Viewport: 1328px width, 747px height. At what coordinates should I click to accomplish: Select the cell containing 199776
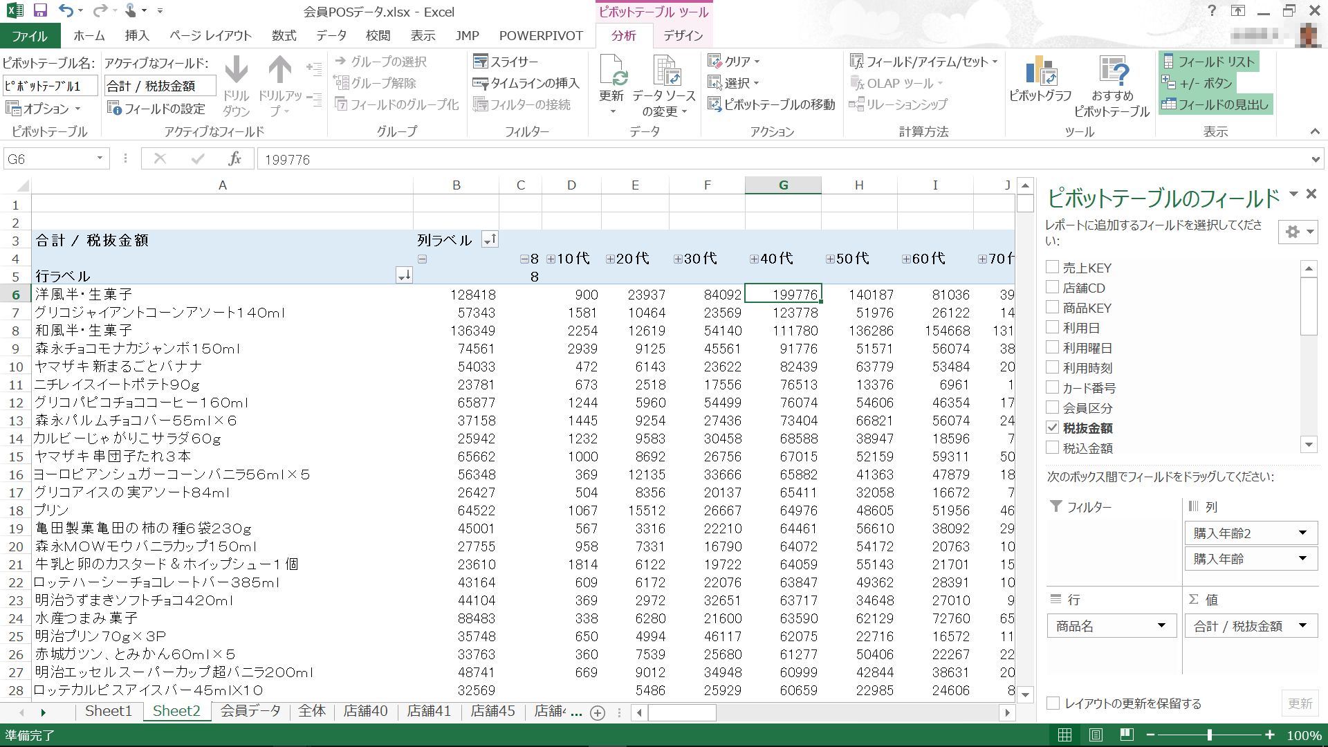[x=783, y=294]
